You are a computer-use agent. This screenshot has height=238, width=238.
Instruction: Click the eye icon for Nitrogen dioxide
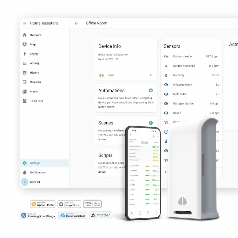point(166,103)
